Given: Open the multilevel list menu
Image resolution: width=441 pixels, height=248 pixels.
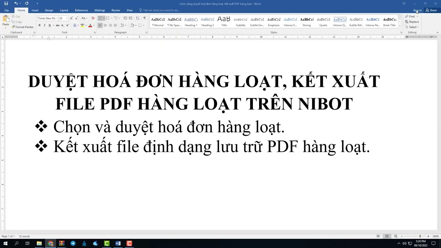Looking at the screenshot, I should point(116,18).
